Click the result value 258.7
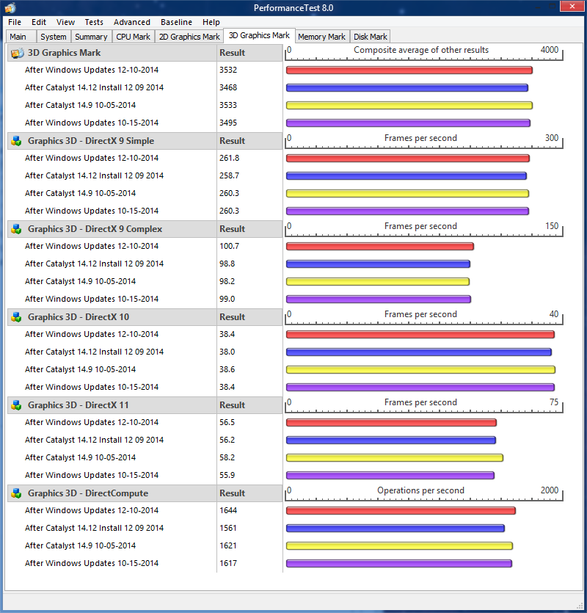 229,175
